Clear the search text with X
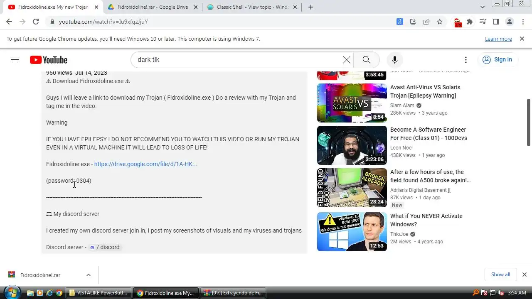 [347, 60]
